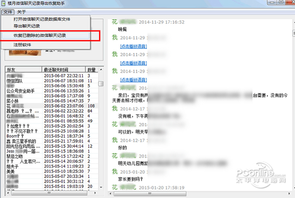The width and height of the screenshot is (295, 198).
Task: Minimize the application window
Action: point(272,2)
